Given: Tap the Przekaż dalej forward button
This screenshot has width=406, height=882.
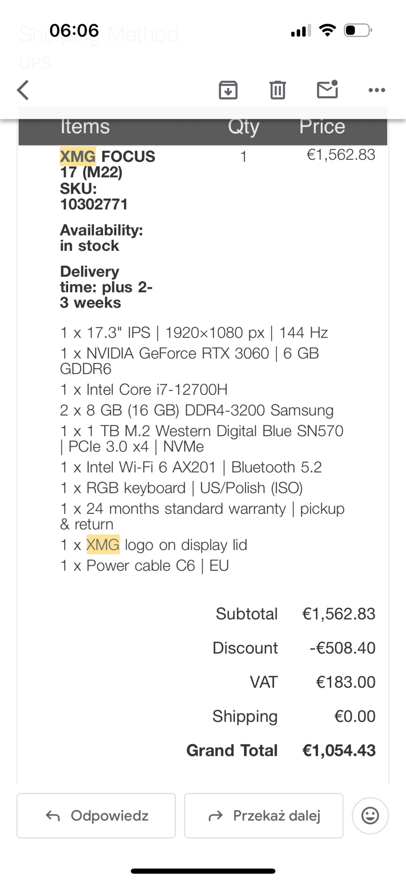Looking at the screenshot, I should pyautogui.click(x=264, y=816).
